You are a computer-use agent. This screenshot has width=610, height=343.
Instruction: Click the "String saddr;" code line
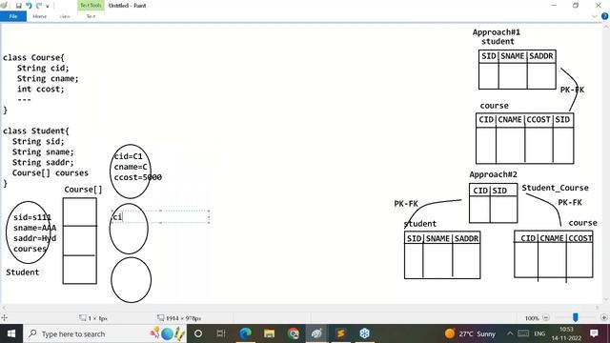(43, 162)
